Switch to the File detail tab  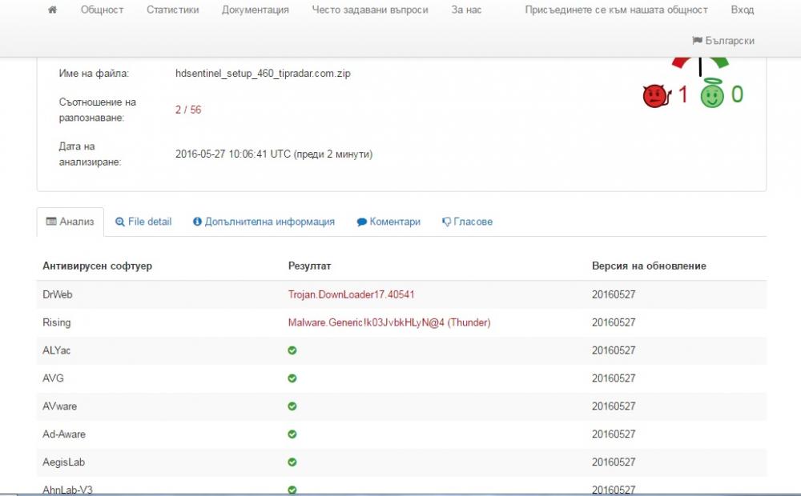click(143, 222)
